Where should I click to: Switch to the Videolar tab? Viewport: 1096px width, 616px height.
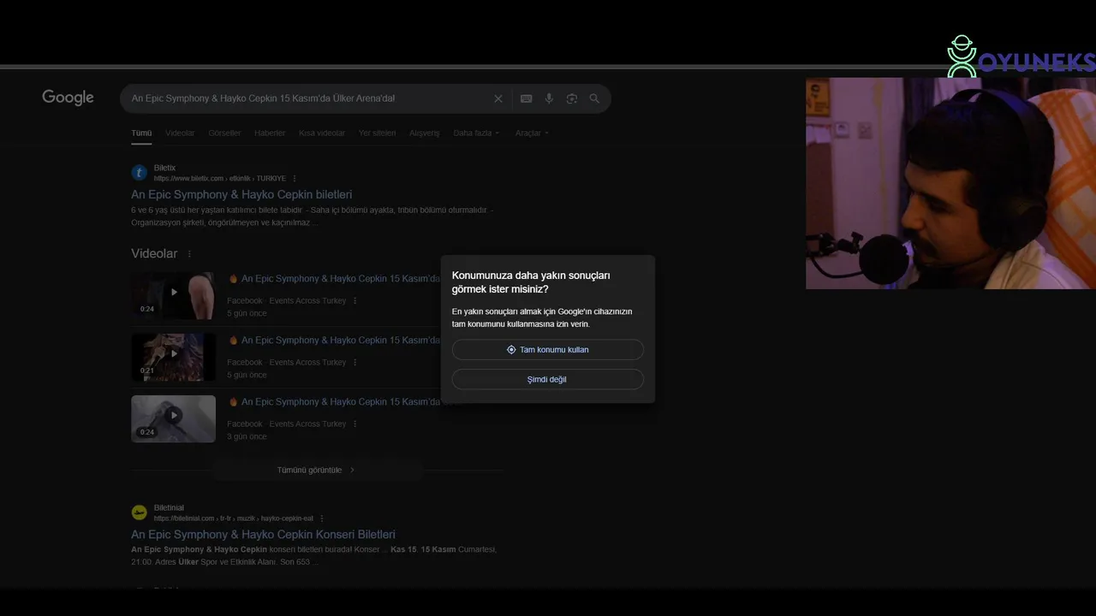[180, 133]
